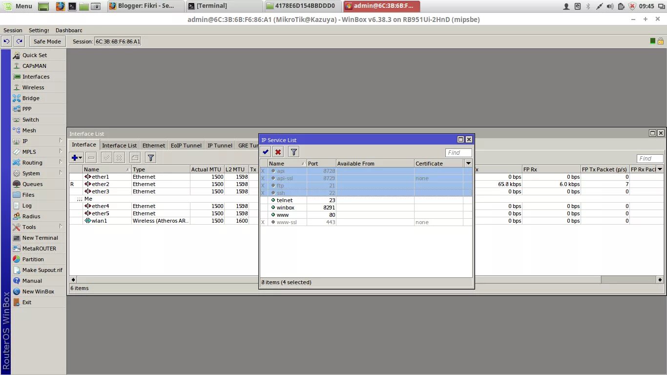Sort IP services by Port column
667x375 pixels.
tap(321, 164)
